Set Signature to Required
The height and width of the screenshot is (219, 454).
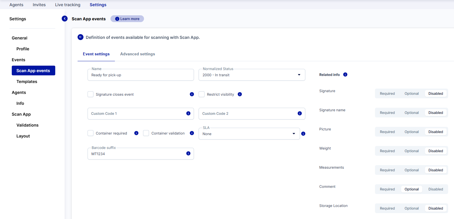(x=387, y=94)
